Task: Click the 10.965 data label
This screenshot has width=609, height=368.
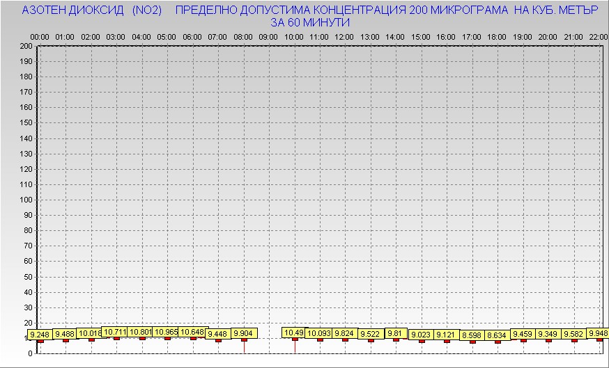Action: click(166, 332)
